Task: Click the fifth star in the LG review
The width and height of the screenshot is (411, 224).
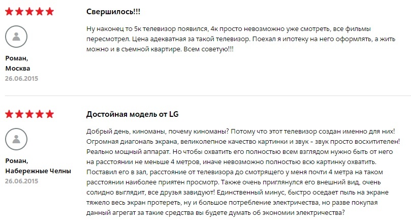Action: pyautogui.click(x=50, y=114)
